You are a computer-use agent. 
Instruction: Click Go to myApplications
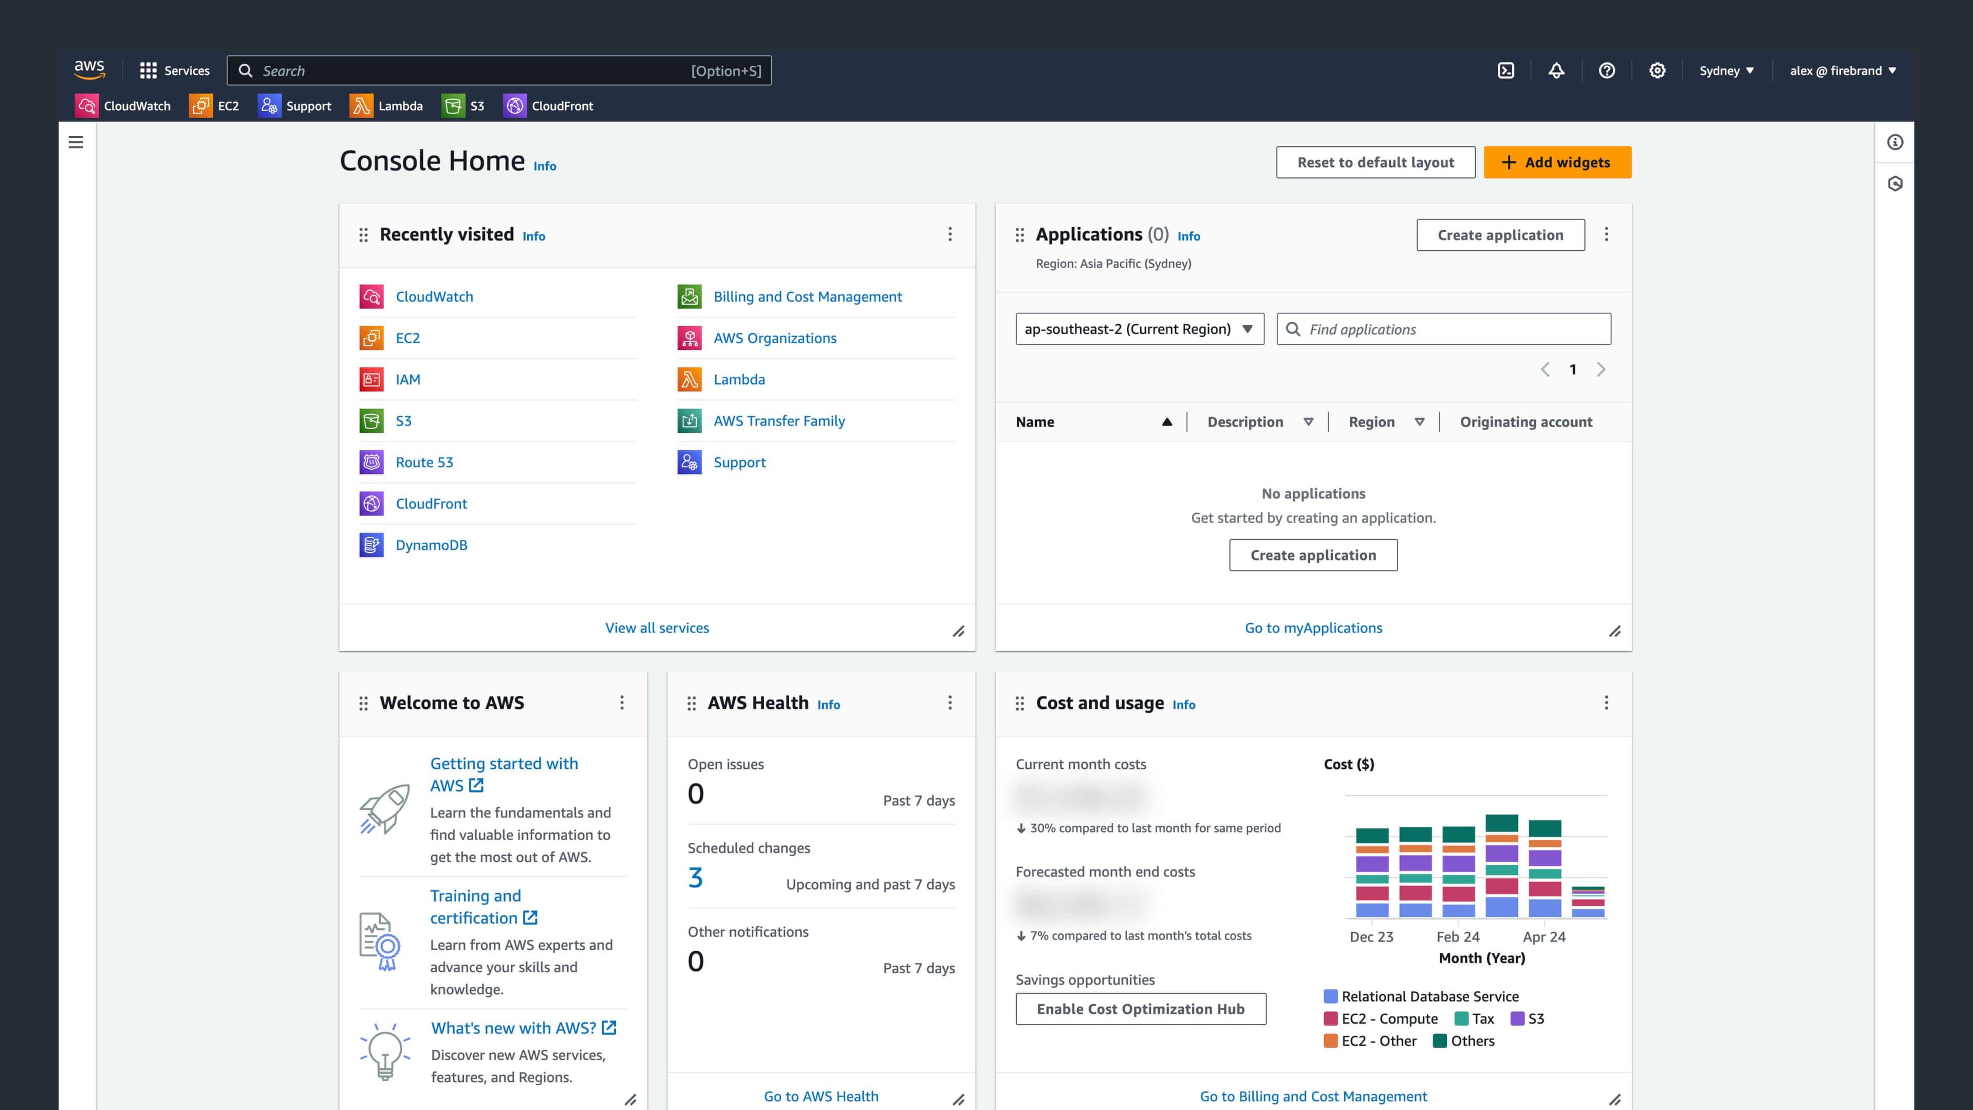click(1313, 627)
